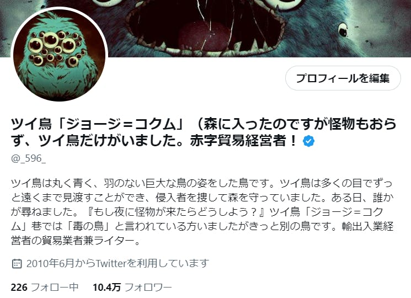Click 赤字貿易経営者！ in the display name
Image resolution: width=411 pixels, height=298 pixels.
[x=244, y=141]
